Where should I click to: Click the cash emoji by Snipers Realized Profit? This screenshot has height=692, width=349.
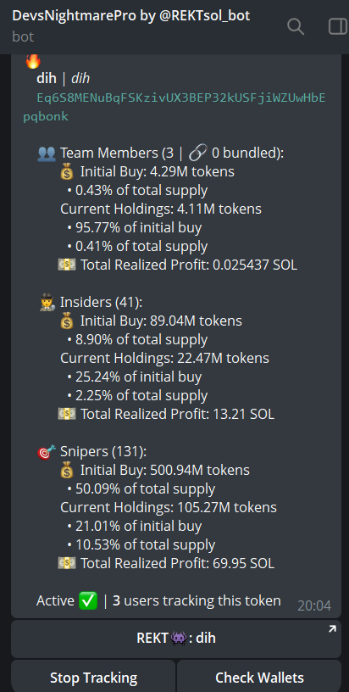[67, 563]
